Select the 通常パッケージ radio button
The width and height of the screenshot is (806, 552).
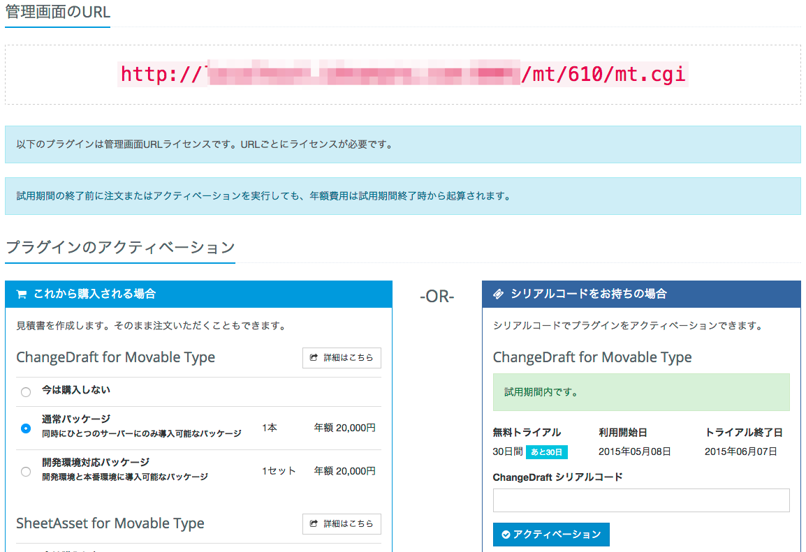(x=26, y=428)
